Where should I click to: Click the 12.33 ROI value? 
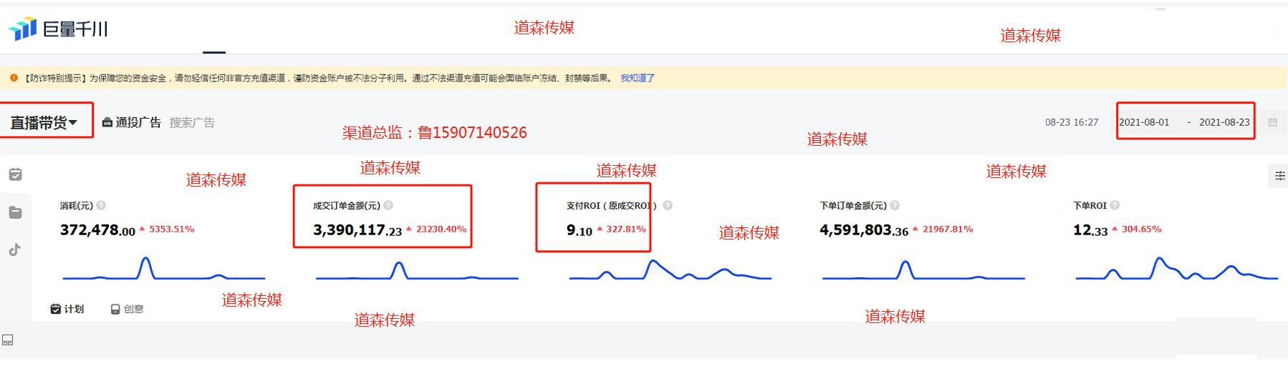[x=1090, y=230]
